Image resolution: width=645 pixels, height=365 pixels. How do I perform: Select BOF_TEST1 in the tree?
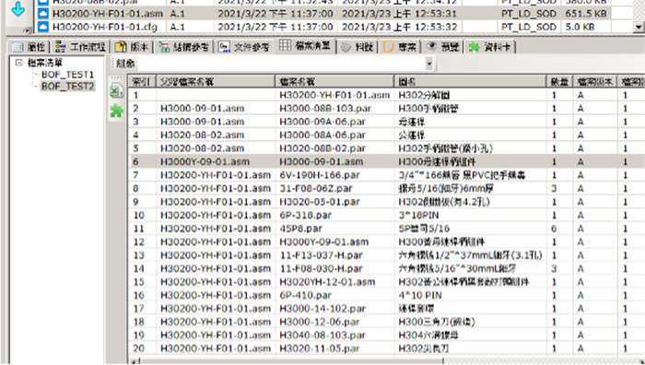[67, 75]
